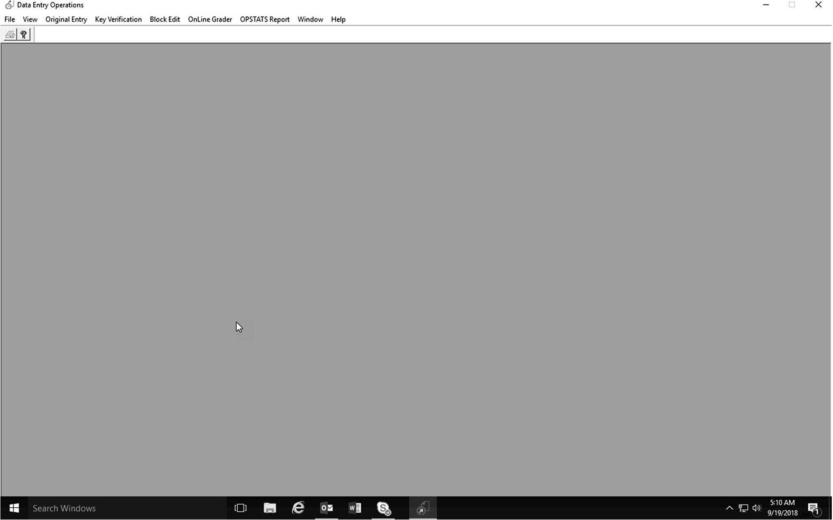
Task: Open File Explorer from taskbar
Action: (x=270, y=508)
